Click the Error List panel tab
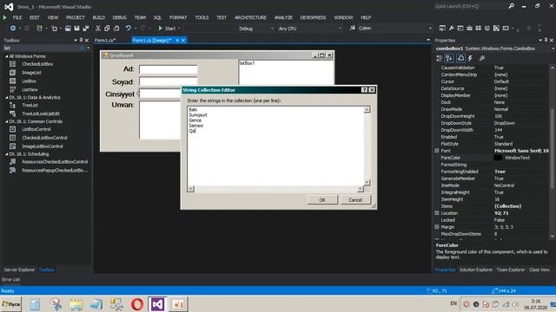556x312 pixels. pyautogui.click(x=11, y=279)
